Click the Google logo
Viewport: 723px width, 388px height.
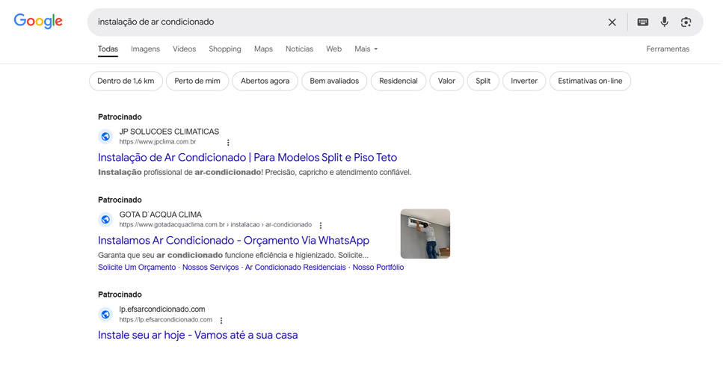[x=38, y=21]
